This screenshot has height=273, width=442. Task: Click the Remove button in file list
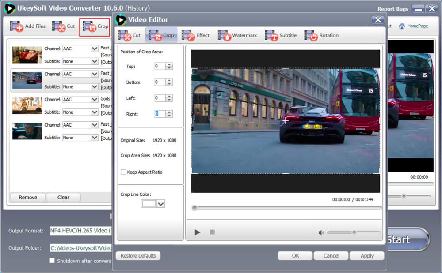pos(28,198)
